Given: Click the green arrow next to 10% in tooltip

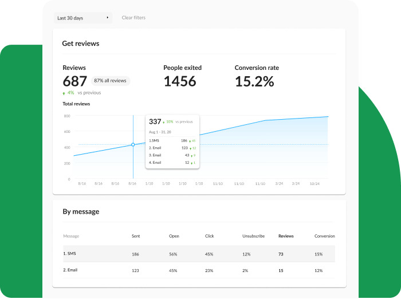Looking at the screenshot, I should (x=164, y=122).
